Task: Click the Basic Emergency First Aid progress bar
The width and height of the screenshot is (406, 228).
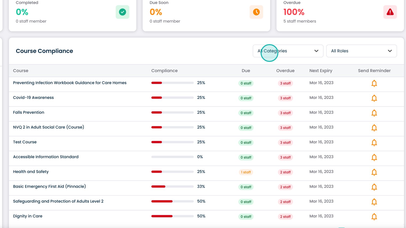Action: tap(172, 187)
